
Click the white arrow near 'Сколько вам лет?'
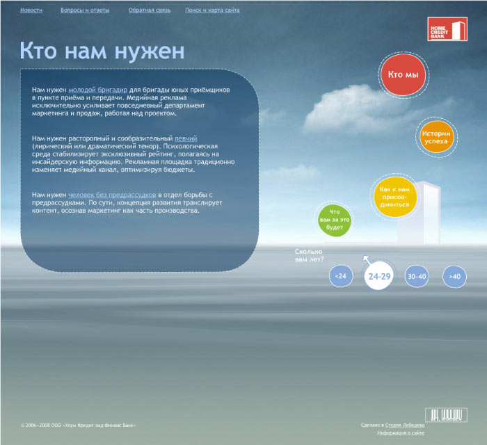coord(366,260)
